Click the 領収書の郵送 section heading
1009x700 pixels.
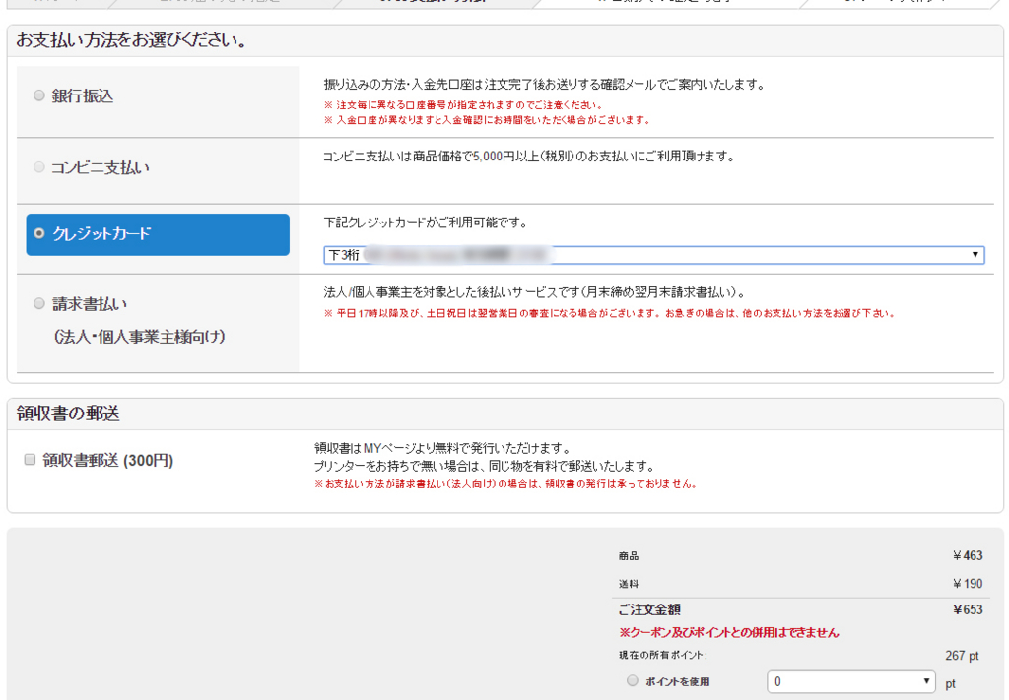[68, 414]
